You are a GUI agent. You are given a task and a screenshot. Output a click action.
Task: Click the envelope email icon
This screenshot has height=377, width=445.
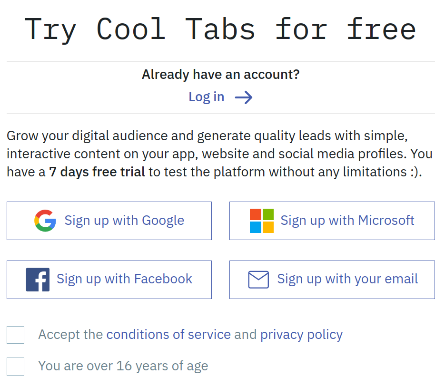258,280
